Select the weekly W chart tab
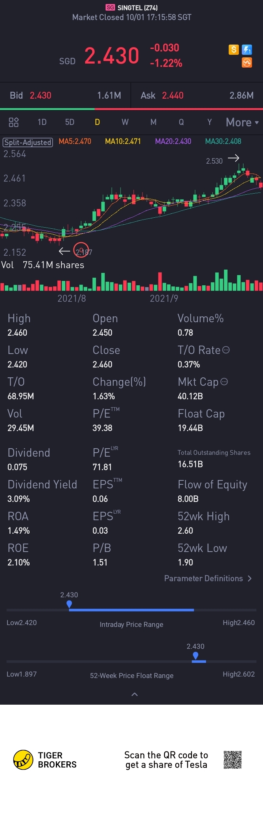The image size is (263, 815). (125, 122)
